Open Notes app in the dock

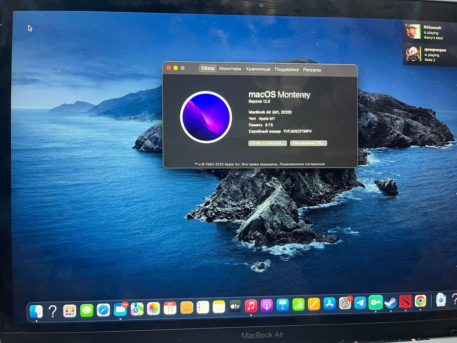tap(218, 307)
